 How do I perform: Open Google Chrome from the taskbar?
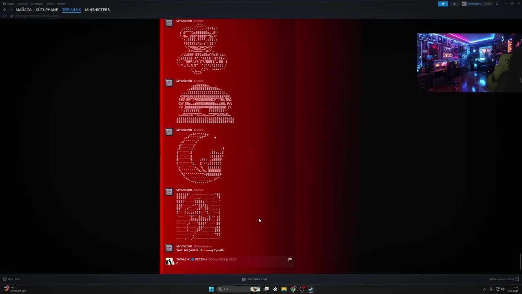tap(293, 289)
